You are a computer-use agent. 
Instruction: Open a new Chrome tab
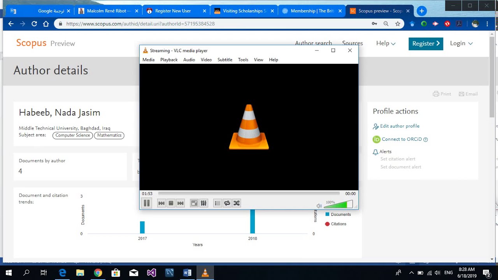coord(421,11)
